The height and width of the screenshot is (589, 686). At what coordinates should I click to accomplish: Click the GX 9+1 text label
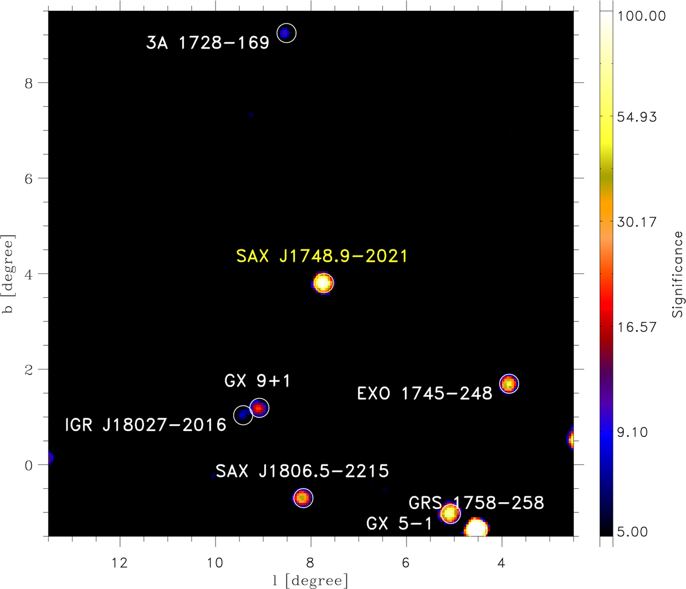(257, 381)
